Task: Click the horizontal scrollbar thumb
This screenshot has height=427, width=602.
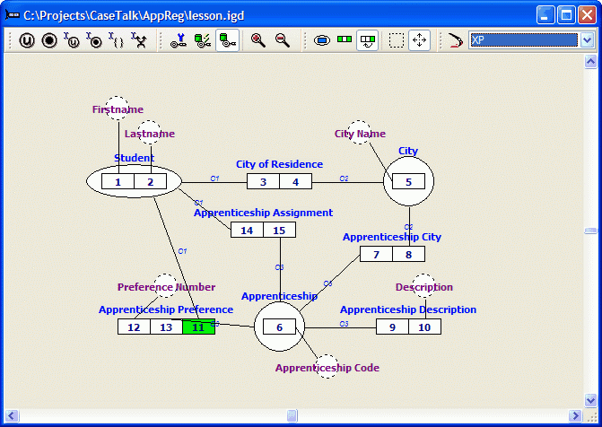Action: (x=292, y=415)
